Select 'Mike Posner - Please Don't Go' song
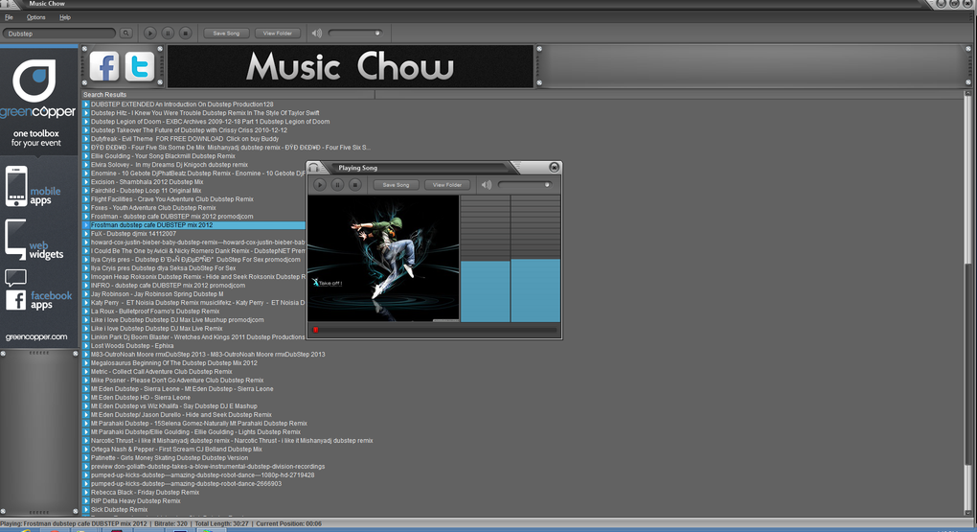This screenshot has height=532, width=977. [177, 381]
